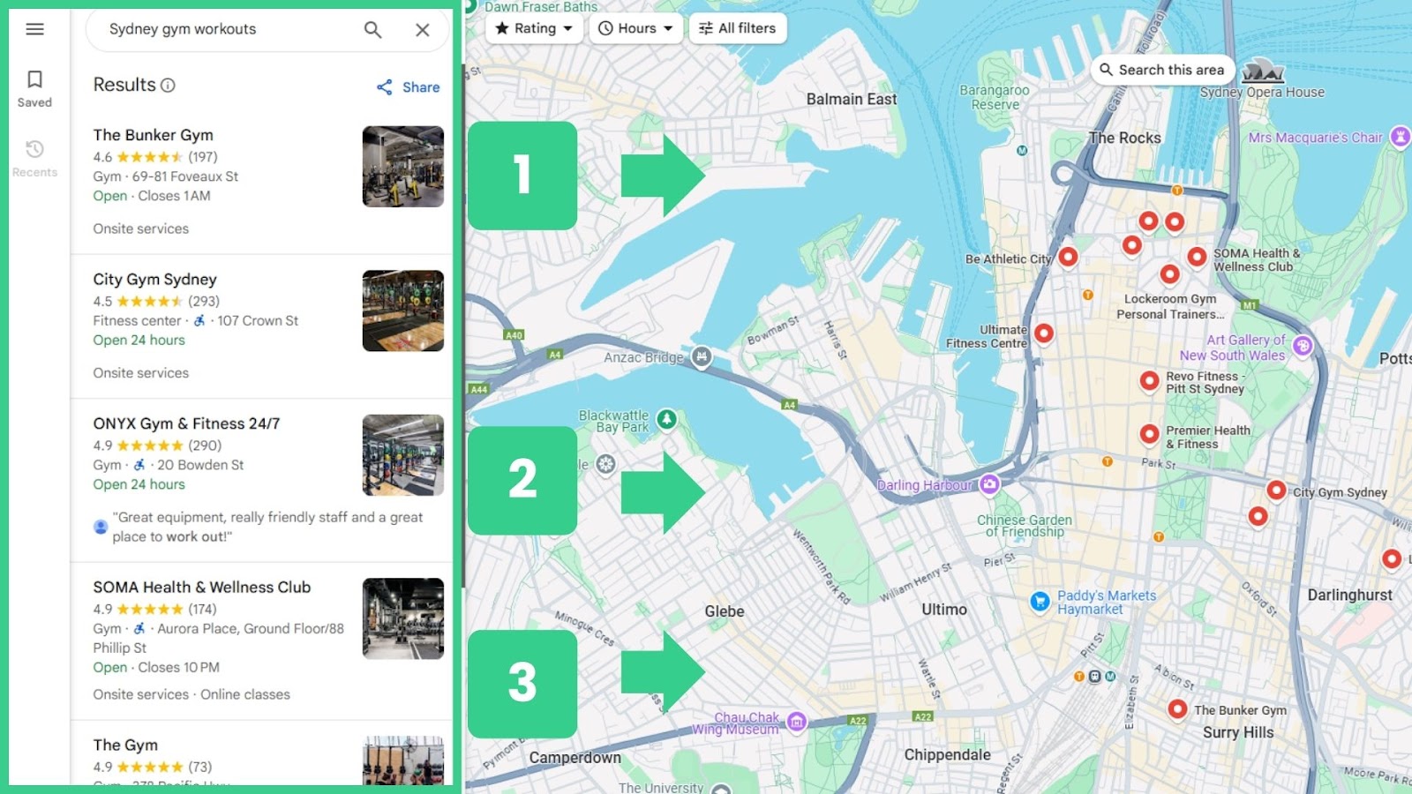Open Saved places in the sidebar
The height and width of the screenshot is (794, 1412).
point(34,89)
